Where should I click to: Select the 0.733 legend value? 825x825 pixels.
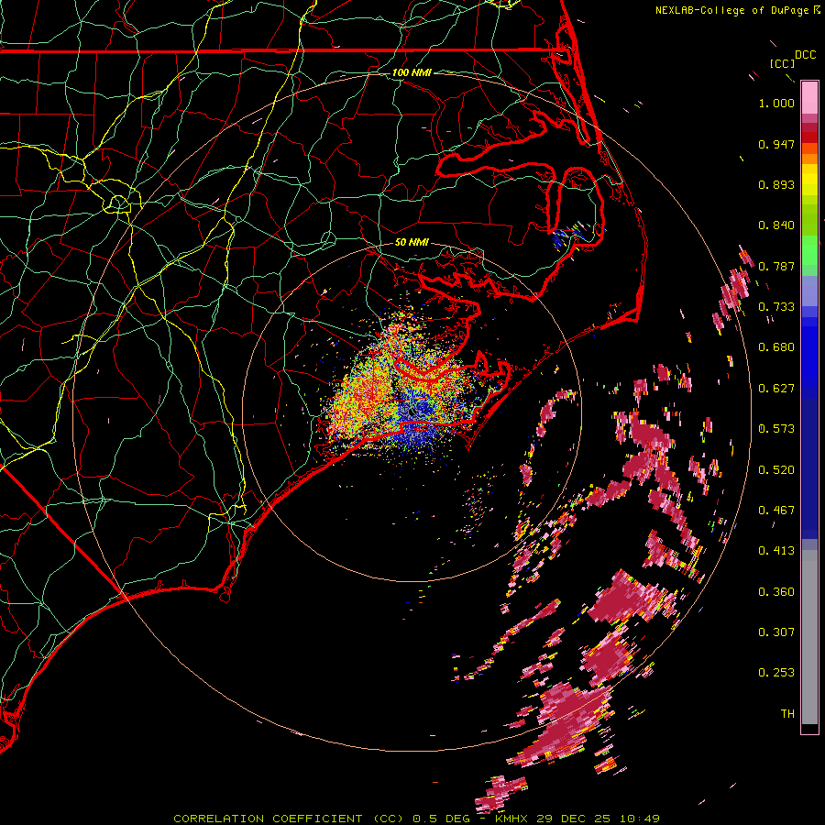[776, 307]
